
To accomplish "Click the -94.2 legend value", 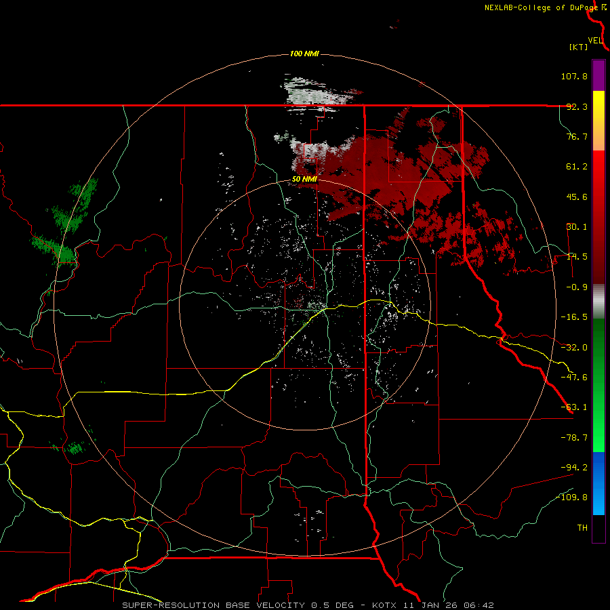I will pyautogui.click(x=574, y=467).
